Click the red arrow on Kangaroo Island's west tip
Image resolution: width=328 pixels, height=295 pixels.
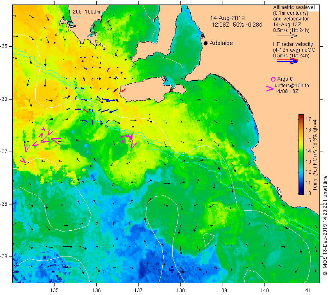[x=124, y=90]
